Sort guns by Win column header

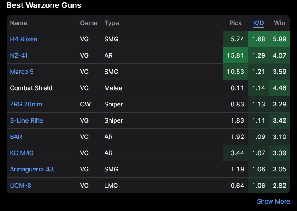(x=279, y=23)
